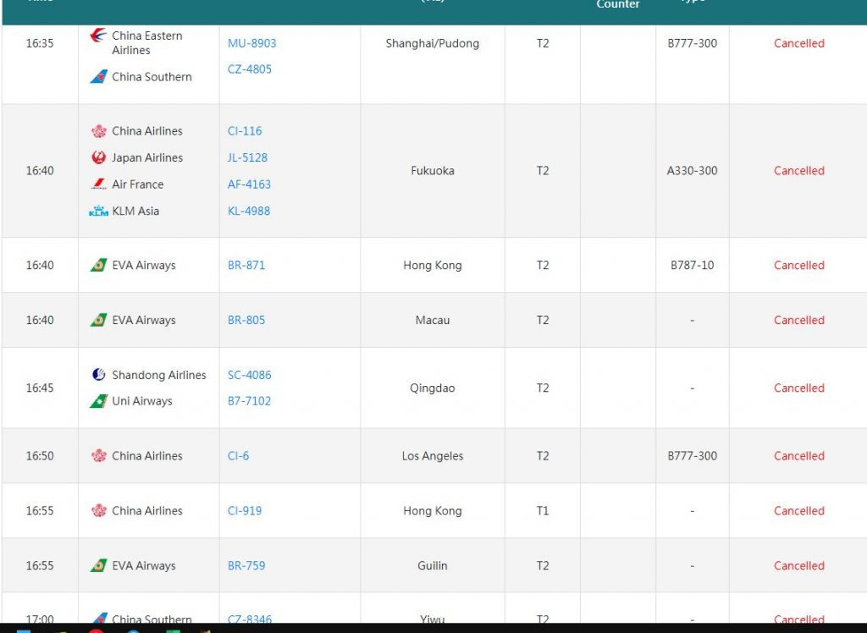Click B777-300 in the Shanghai/Pudong row
Image resolution: width=867 pixels, height=633 pixels.
693,43
